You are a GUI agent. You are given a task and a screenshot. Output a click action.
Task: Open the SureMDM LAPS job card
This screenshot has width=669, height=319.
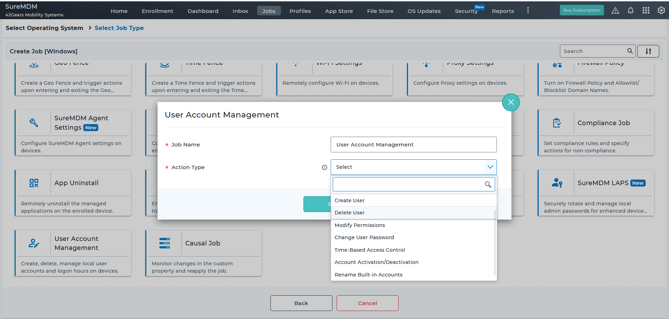pyautogui.click(x=596, y=193)
